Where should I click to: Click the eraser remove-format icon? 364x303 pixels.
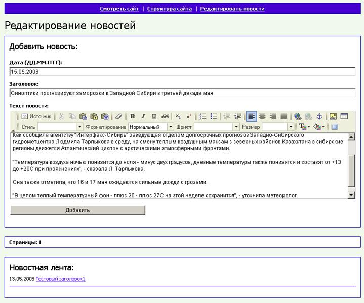[118, 116]
